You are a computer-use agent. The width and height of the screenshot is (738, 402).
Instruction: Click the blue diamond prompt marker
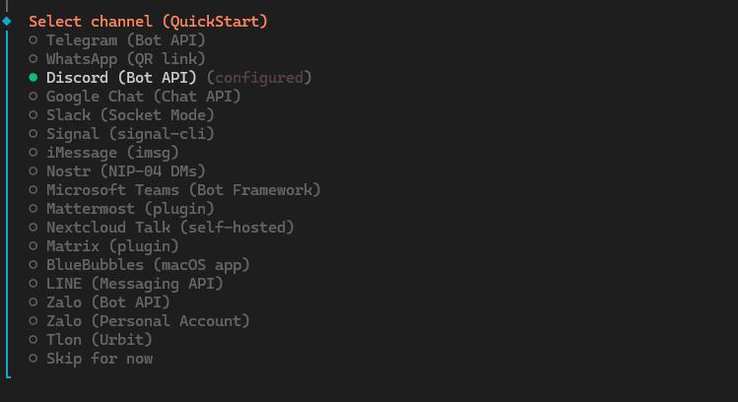(x=7, y=21)
